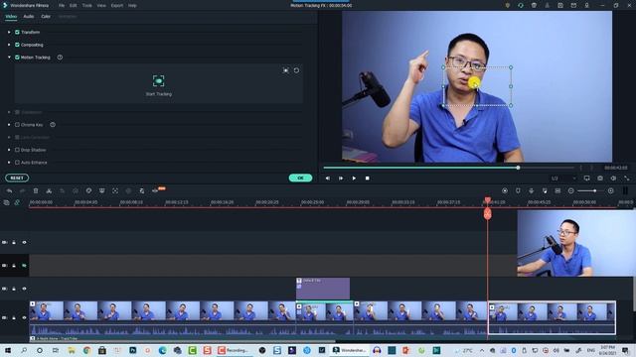Click the marker shield icon in timeline toolbar
The width and height of the screenshot is (636, 357).
[x=518, y=190]
